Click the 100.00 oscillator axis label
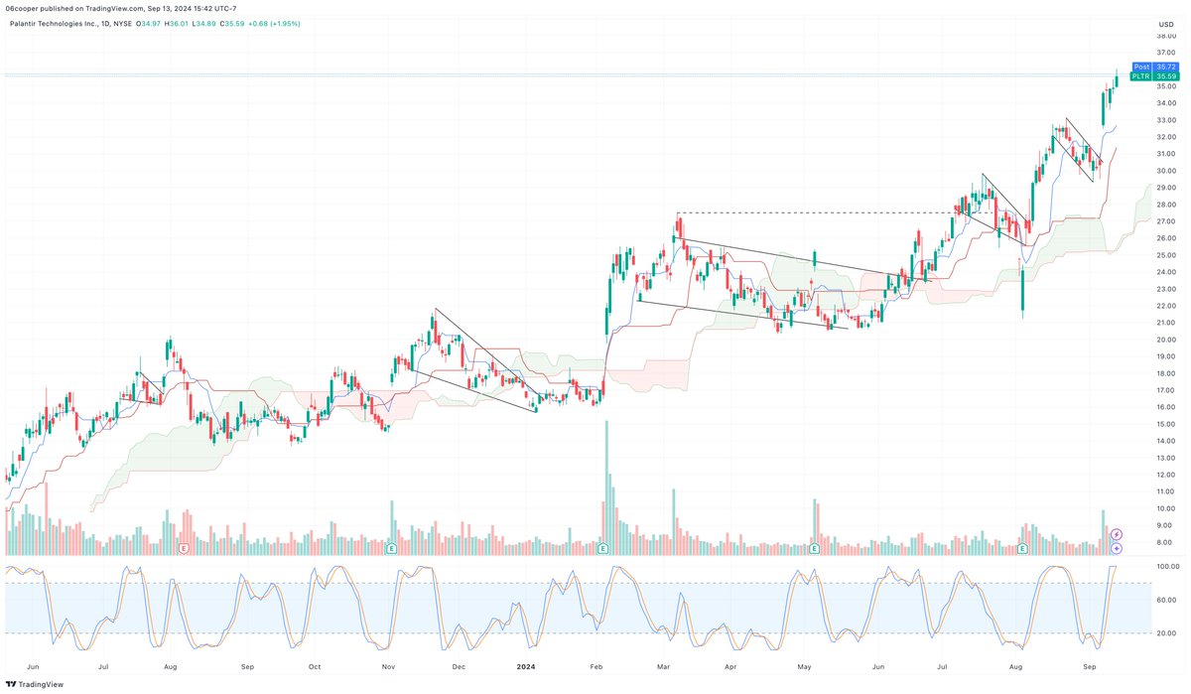This screenshot has height=694, width=1191. (1166, 566)
